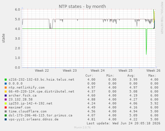Viewport: 165px width, 131px height.
Task: Click the 6.0 y-axis tick label
Action: click(18, 9)
